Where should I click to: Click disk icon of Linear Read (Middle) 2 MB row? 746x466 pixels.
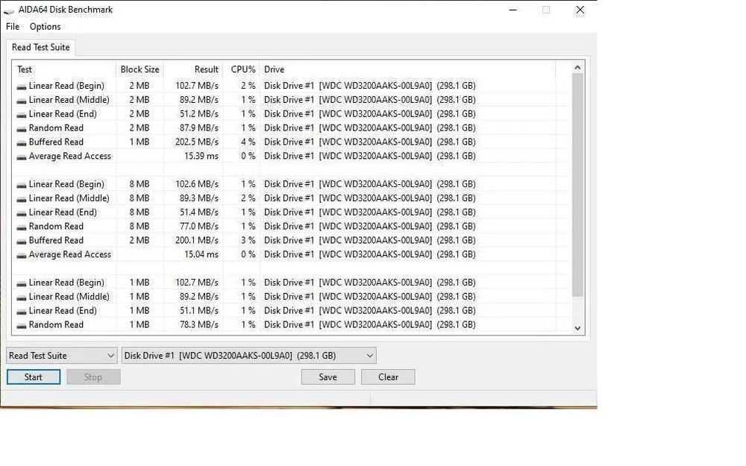click(22, 101)
